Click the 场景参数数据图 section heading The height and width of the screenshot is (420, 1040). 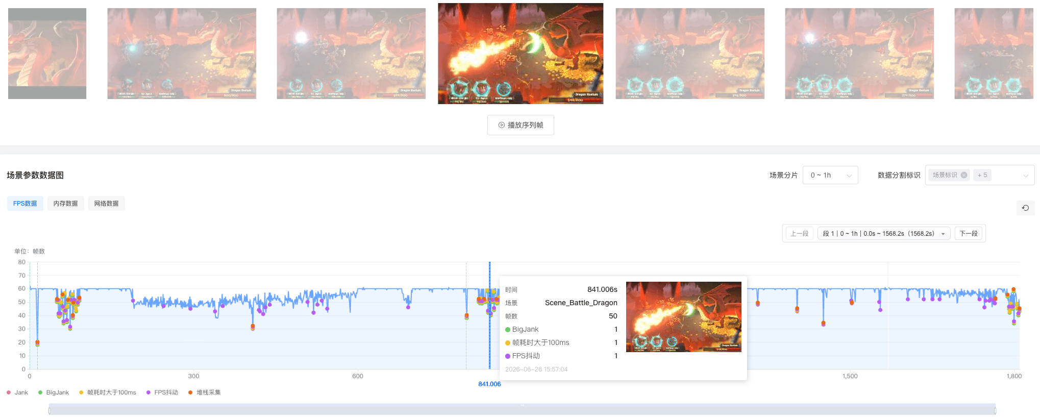coord(35,175)
